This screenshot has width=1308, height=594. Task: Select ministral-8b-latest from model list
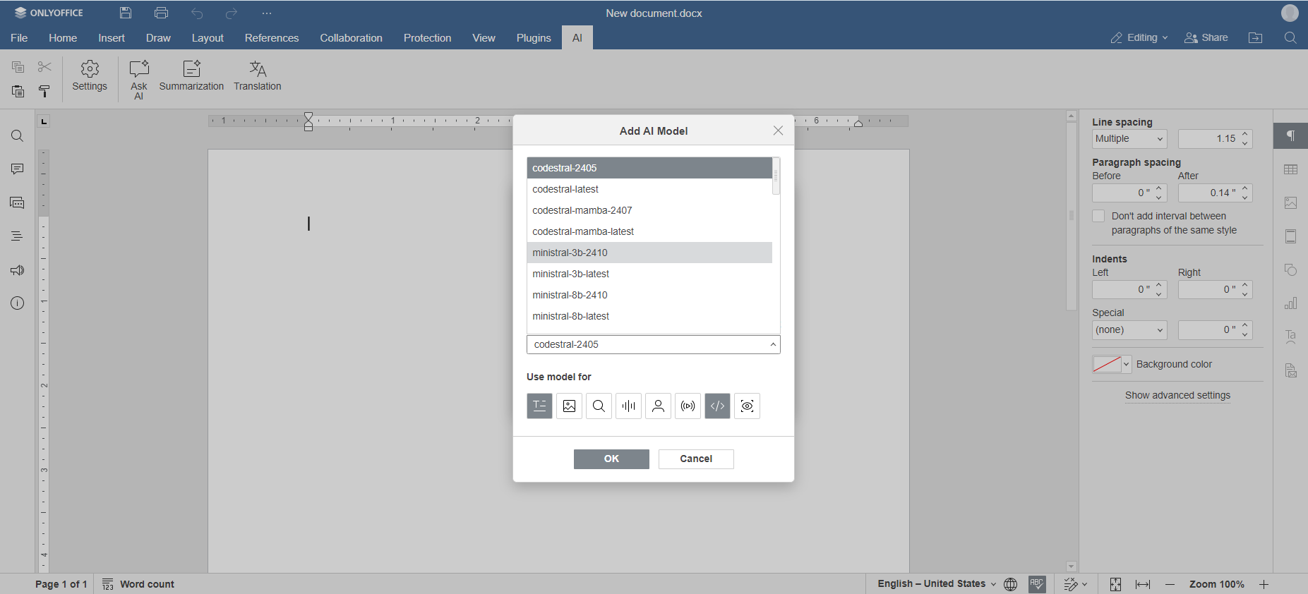pos(570,316)
